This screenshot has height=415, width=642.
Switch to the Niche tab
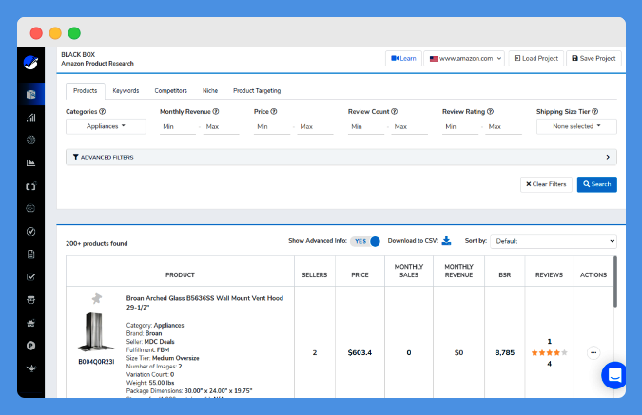pos(210,91)
